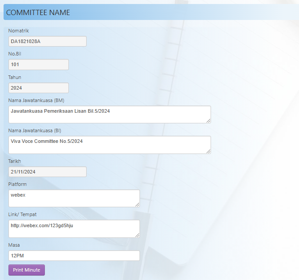
Task: Click the Print Minute button
Action: pyautogui.click(x=27, y=270)
